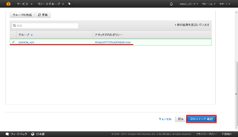Click the 更新 refresh button
The width and height of the screenshot is (238, 137).
click(43, 15)
